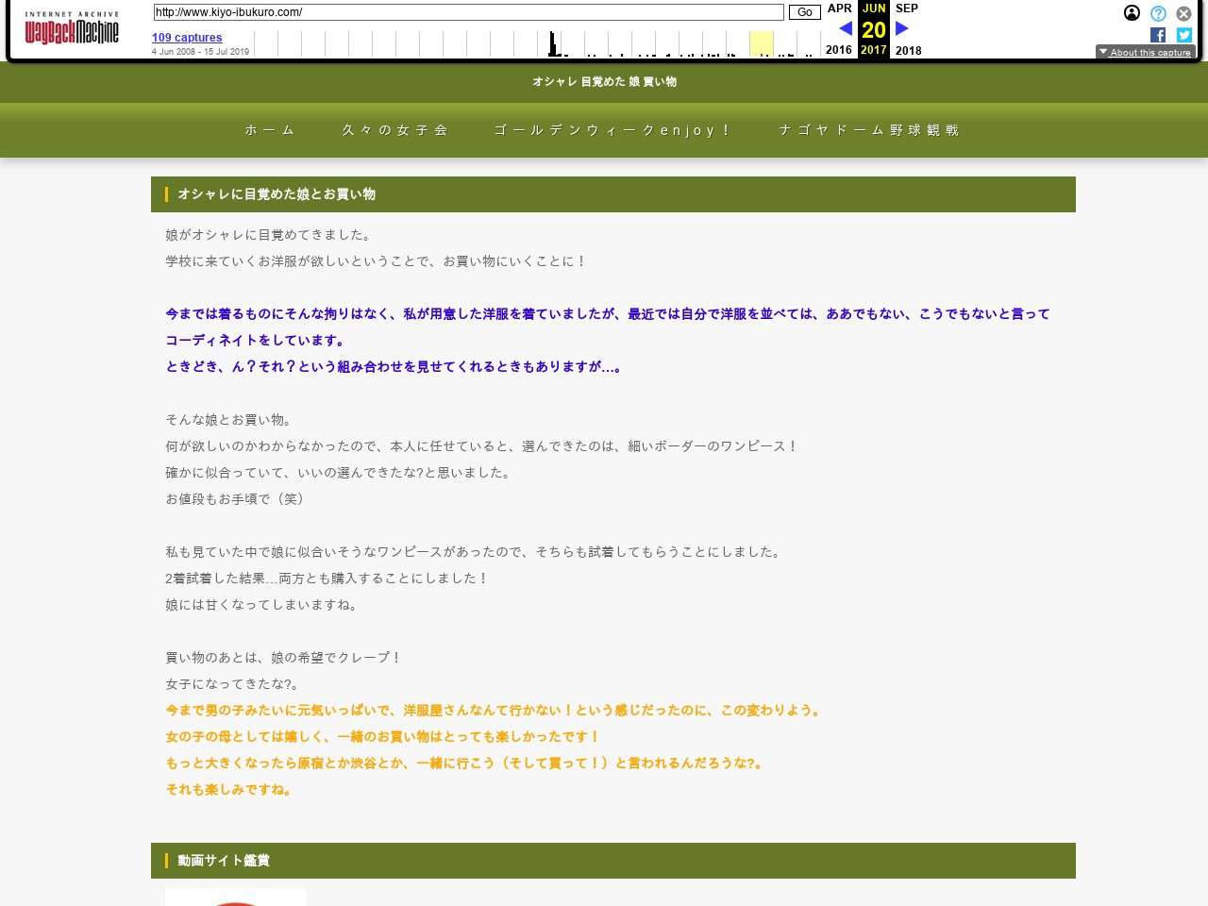
Task: Open ホーム menu item
Action: click(270, 130)
